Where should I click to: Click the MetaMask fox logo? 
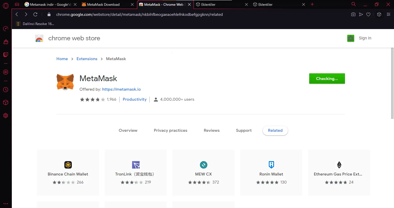coord(65,82)
